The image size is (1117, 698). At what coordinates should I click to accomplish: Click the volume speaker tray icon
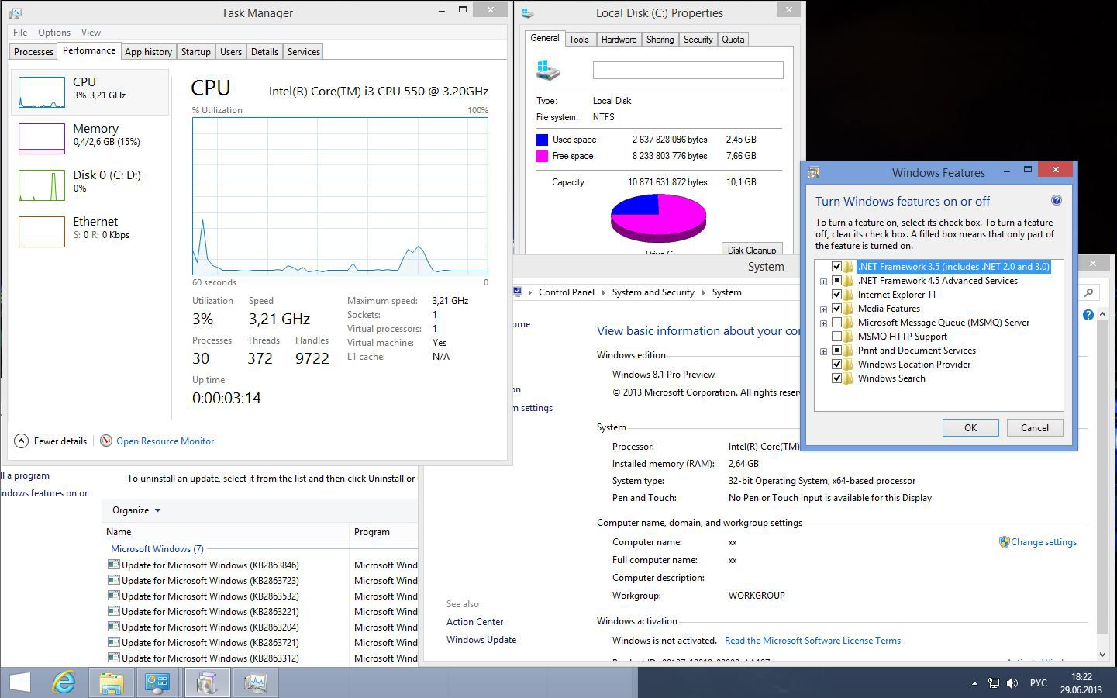coord(1012,683)
